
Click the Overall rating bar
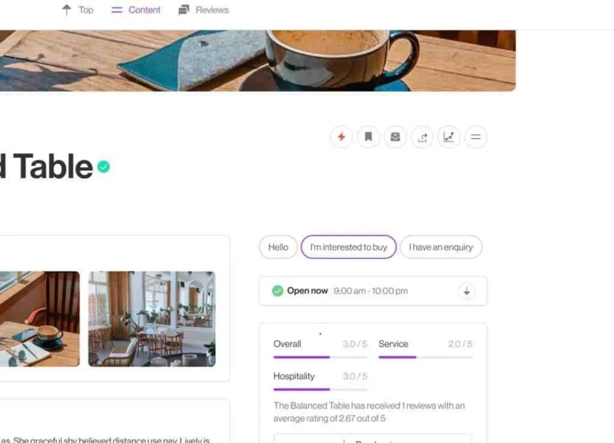320,357
